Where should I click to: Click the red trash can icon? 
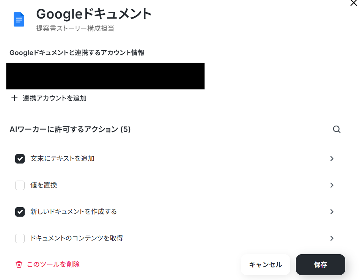click(x=19, y=264)
